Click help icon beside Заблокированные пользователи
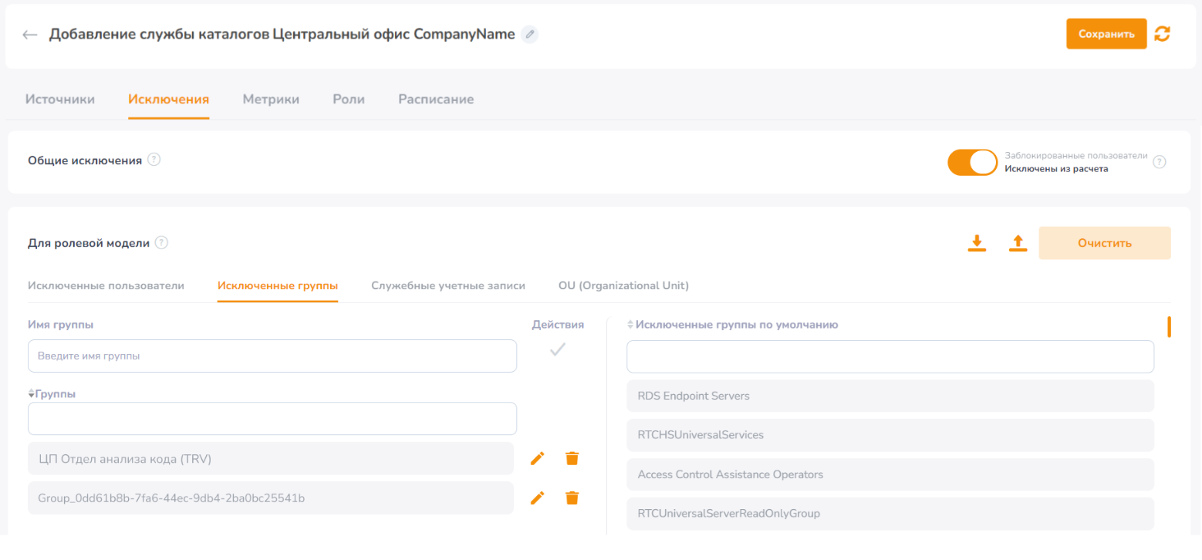 1159,162
